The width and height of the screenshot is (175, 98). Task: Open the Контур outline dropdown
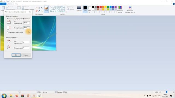pyautogui.click(x=71, y=7)
